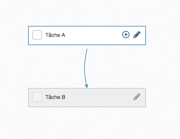Viewport: 180px width, 139px height.
Task: Click the blue border of Tâche A card
Action: (x=87, y=26)
